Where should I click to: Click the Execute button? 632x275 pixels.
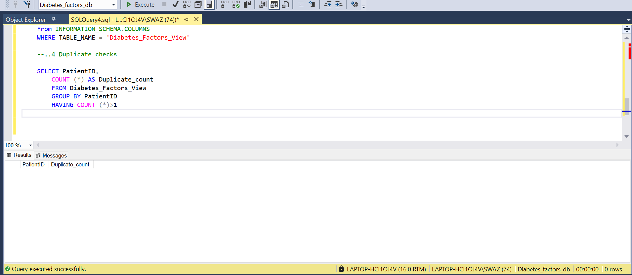pyautogui.click(x=140, y=5)
